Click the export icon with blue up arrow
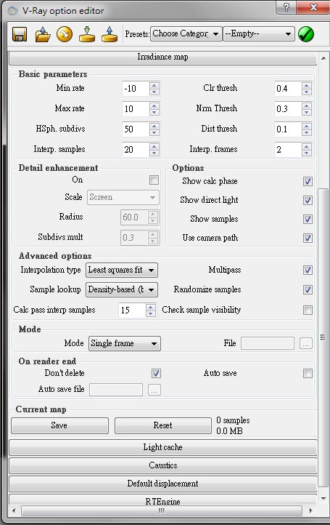Image resolution: width=330 pixels, height=525 pixels. [x=110, y=34]
